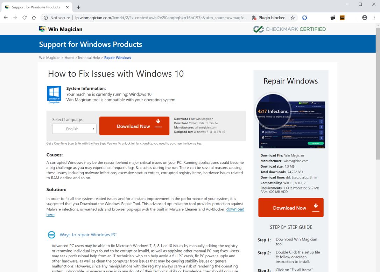Screen dimensions: 380x272
Task: Click the Support for Windows Products banner title
Action: tap(90, 44)
